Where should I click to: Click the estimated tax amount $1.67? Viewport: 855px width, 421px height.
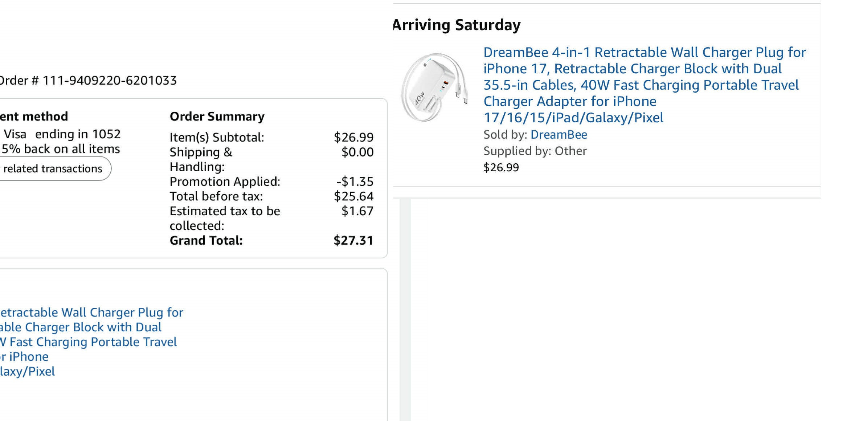tap(357, 211)
